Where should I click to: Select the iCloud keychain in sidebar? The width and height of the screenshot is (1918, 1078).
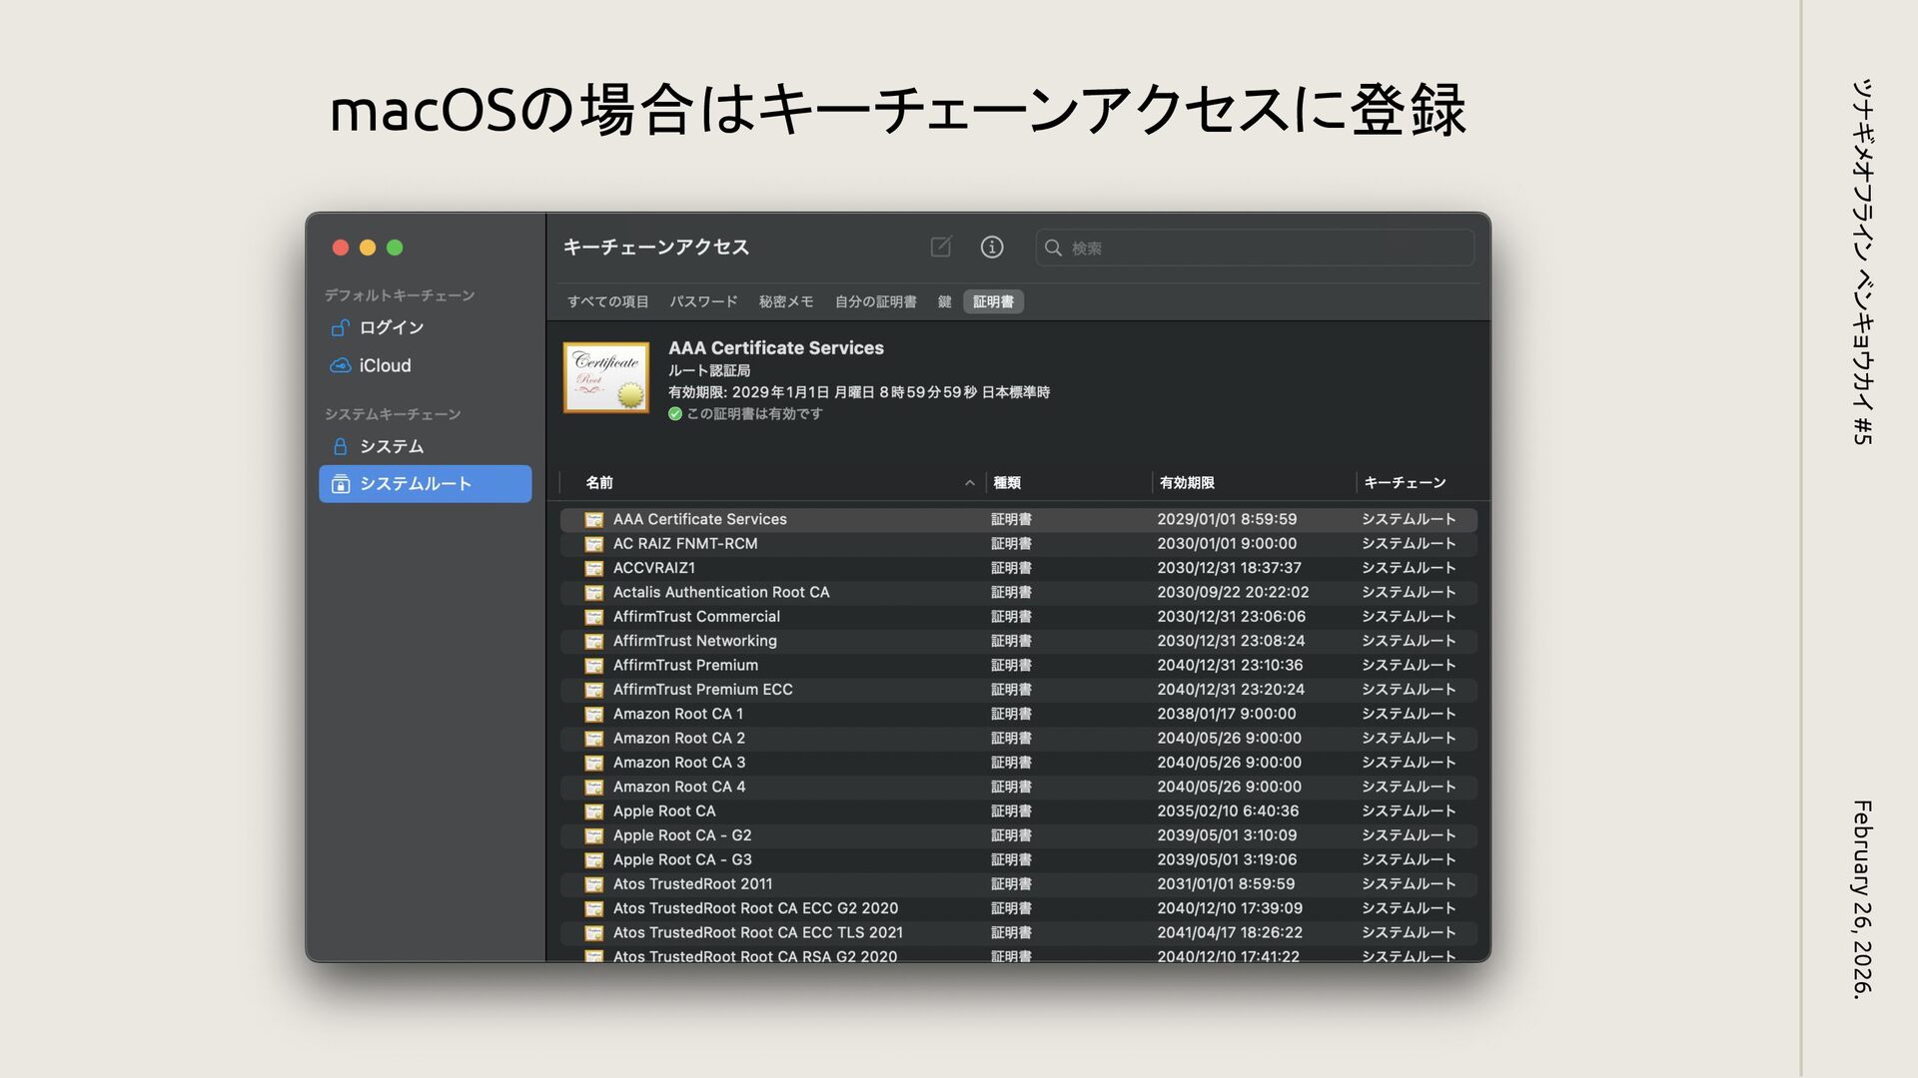pyautogui.click(x=385, y=365)
